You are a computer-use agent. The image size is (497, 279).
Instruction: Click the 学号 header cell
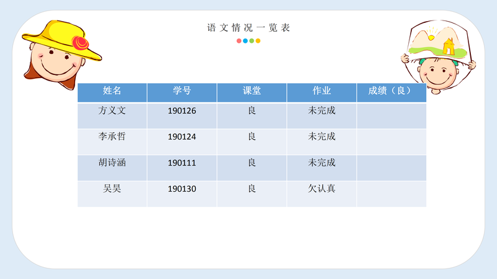(x=182, y=92)
